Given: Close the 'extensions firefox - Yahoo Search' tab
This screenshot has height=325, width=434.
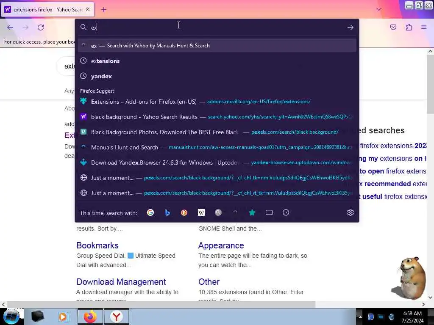Looking at the screenshot, I should pos(88,9).
